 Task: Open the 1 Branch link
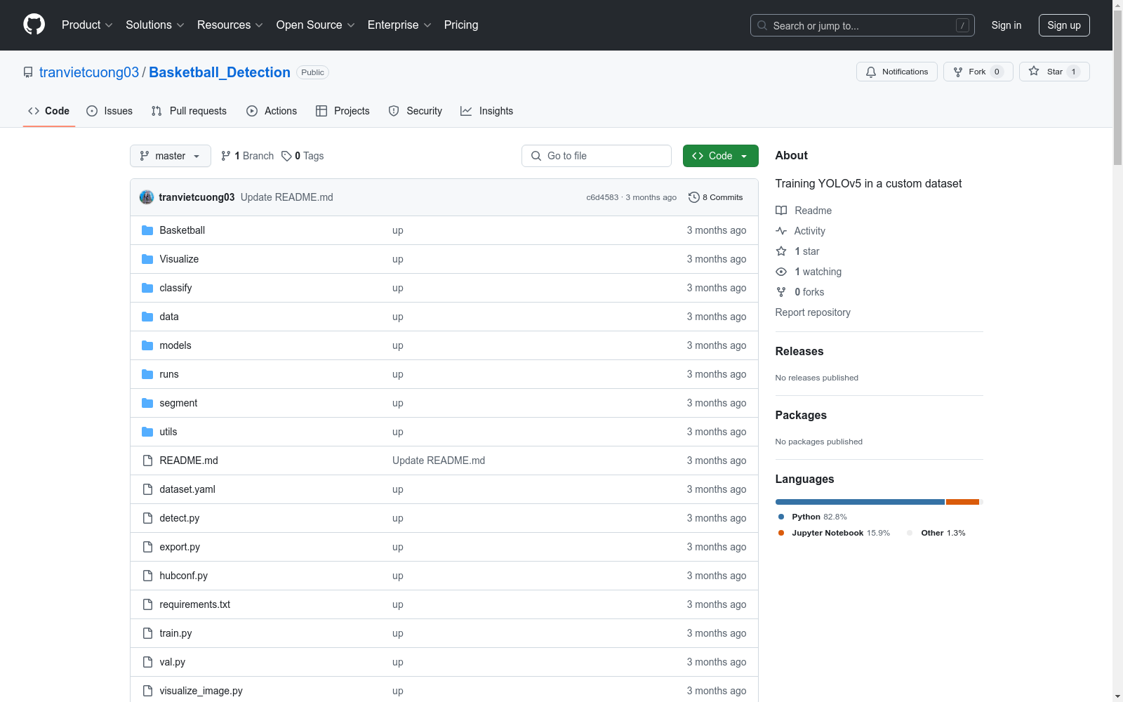[x=247, y=156]
